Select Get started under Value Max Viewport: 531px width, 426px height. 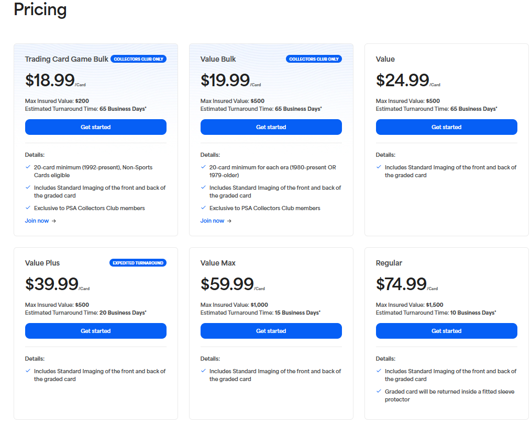pos(271,331)
